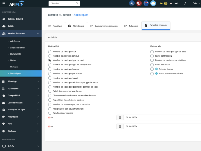Click the red record dot icon
This screenshot has height=151, width=201.
point(171,4)
